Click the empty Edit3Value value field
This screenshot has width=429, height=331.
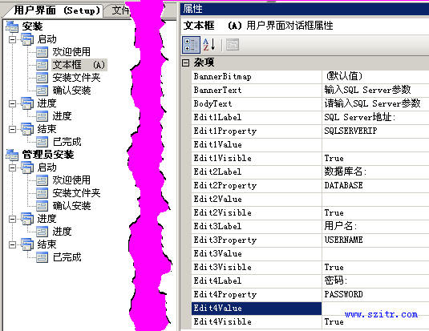375,253
